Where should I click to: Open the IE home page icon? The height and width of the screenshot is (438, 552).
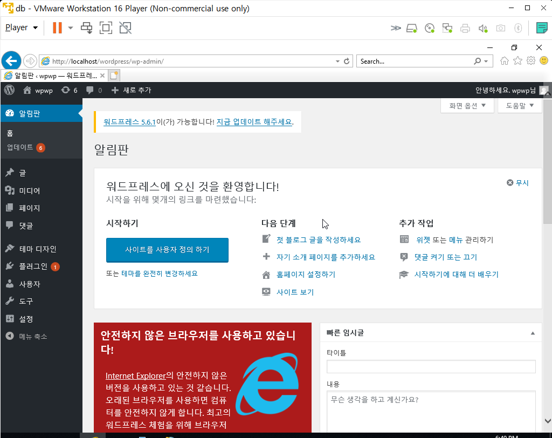(505, 61)
